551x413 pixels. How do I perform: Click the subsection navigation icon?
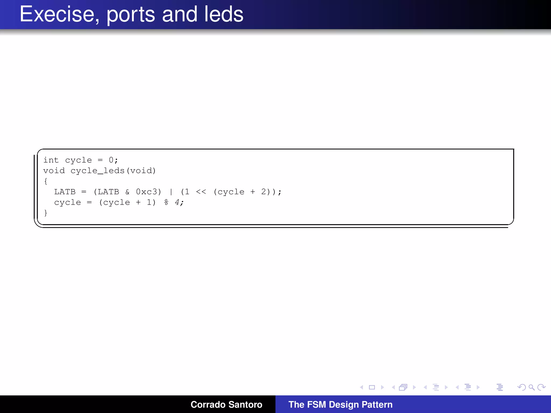(436, 387)
